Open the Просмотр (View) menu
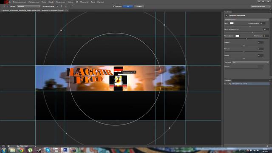272x153 pixels. (x=84, y=2)
